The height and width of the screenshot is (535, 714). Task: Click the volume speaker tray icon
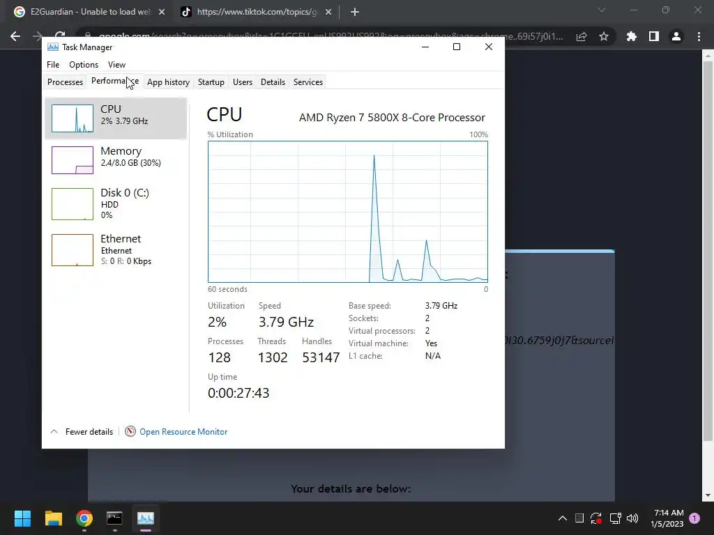pyautogui.click(x=632, y=518)
